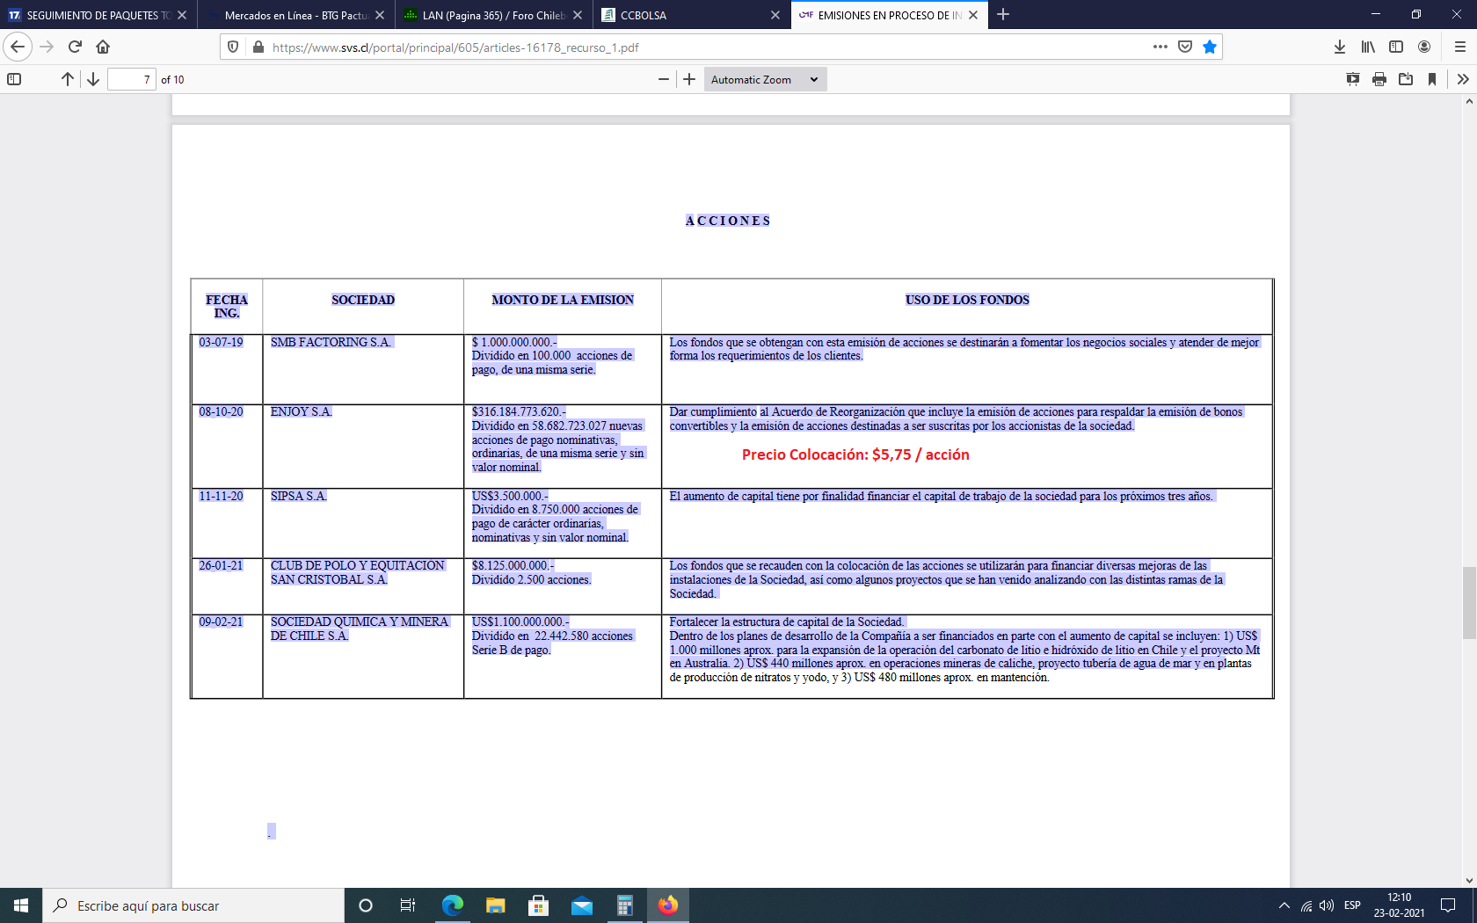
Task: Go to the previous PDF page
Action: coord(68,79)
